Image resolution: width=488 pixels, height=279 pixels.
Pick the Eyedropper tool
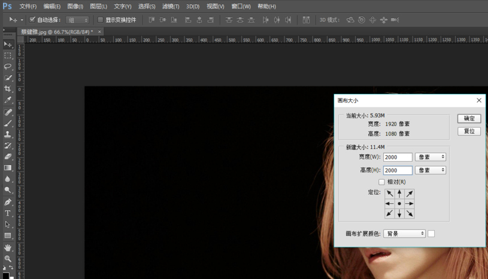coord(8,100)
